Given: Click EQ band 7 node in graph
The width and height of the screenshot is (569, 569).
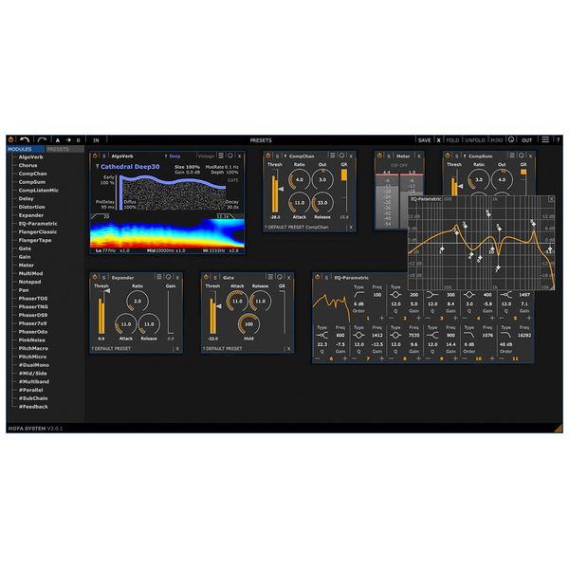Looking at the screenshot, I should pos(498,267).
